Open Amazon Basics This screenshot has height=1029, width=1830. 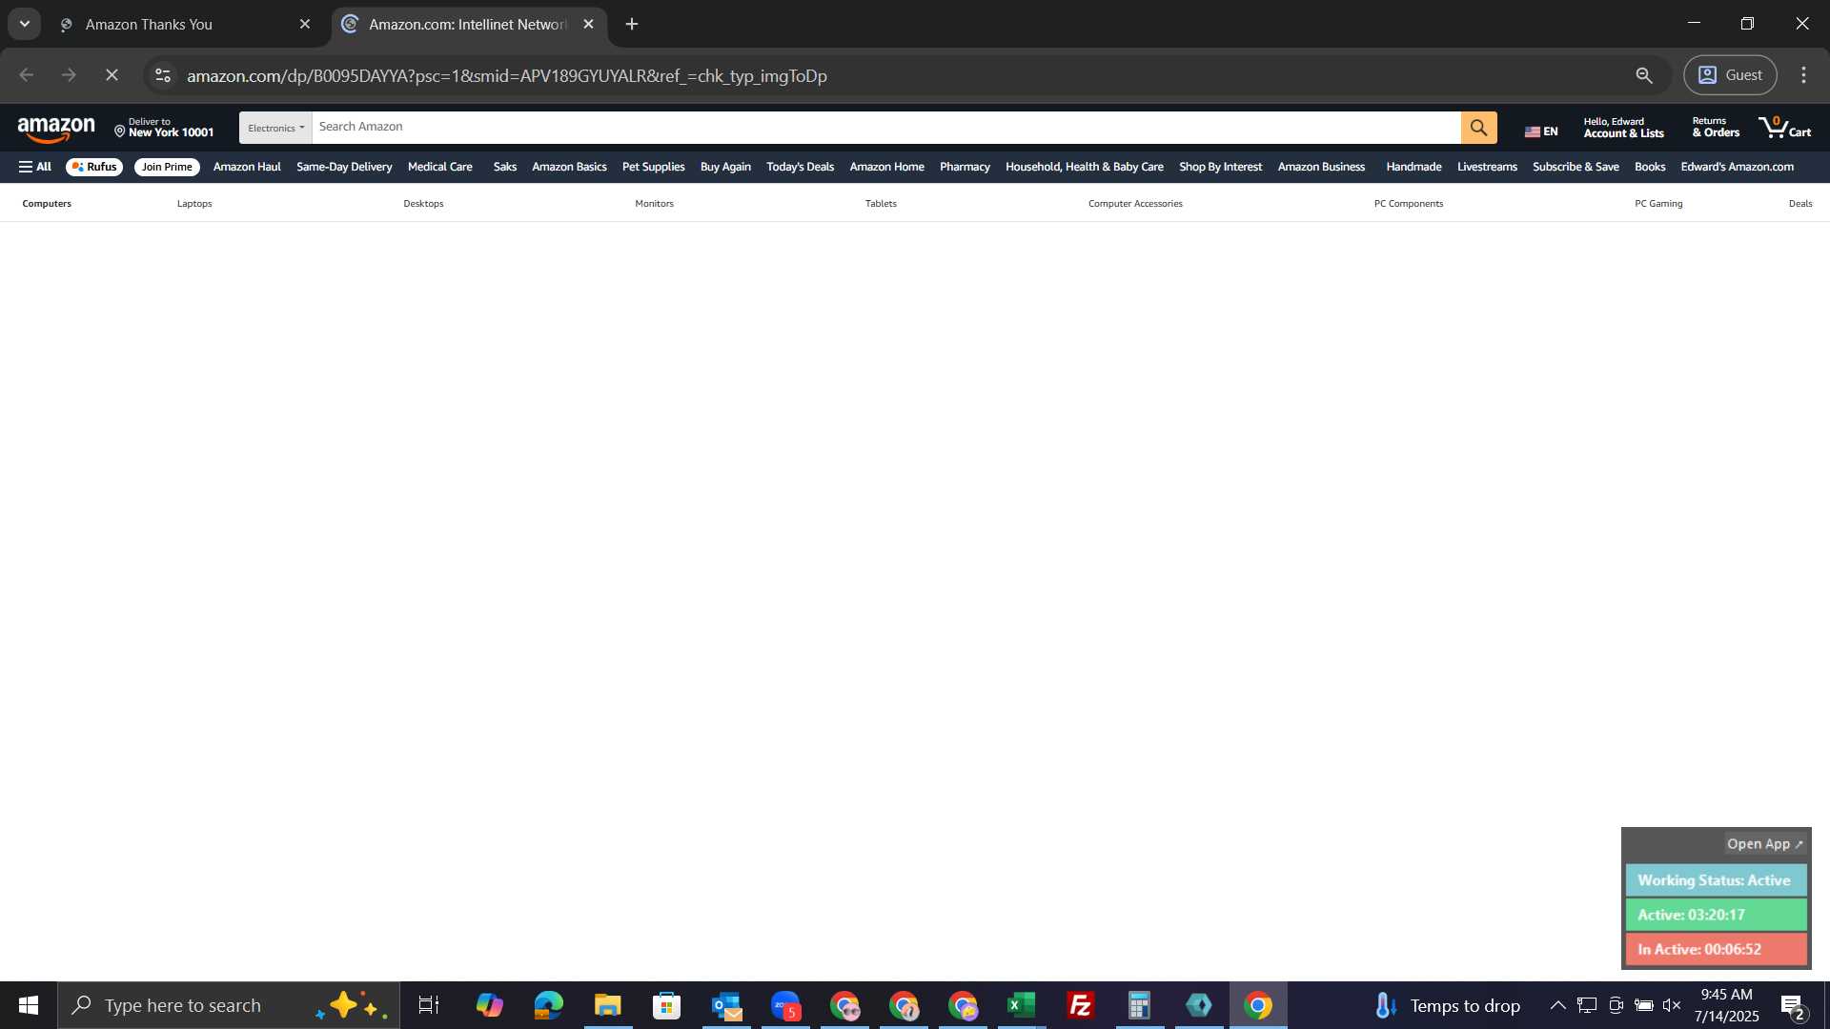[569, 167]
